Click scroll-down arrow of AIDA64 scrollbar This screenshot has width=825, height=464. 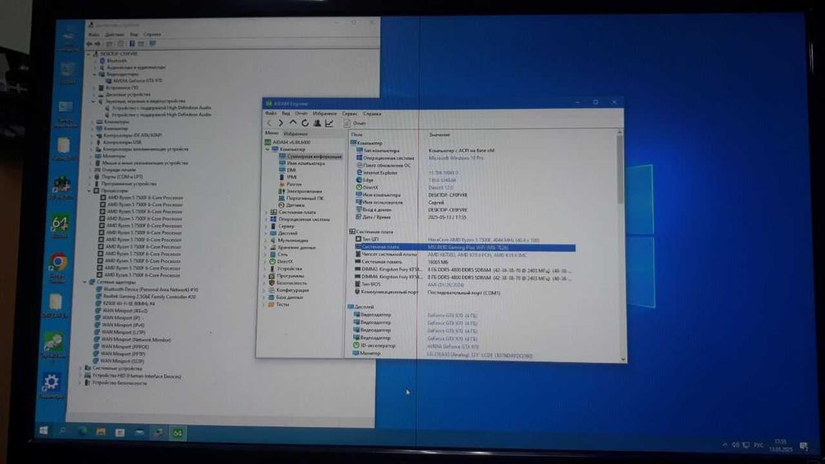coord(623,359)
